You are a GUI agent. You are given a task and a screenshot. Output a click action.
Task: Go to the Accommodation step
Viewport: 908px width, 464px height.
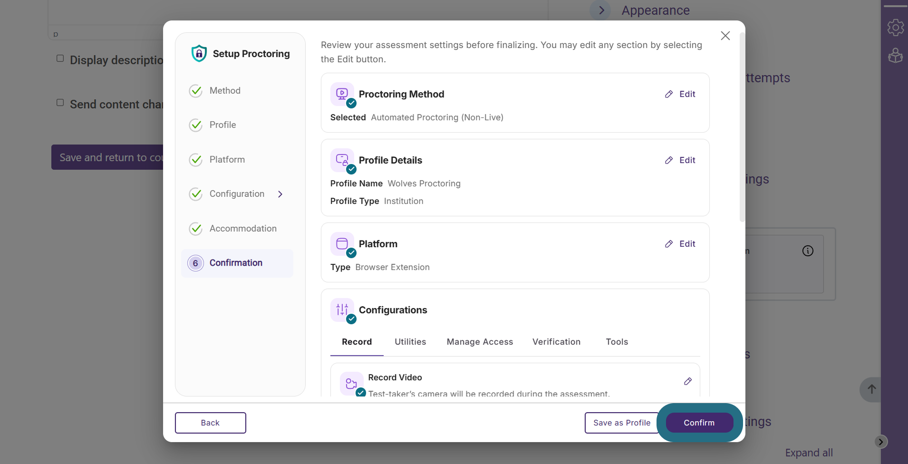pos(243,229)
